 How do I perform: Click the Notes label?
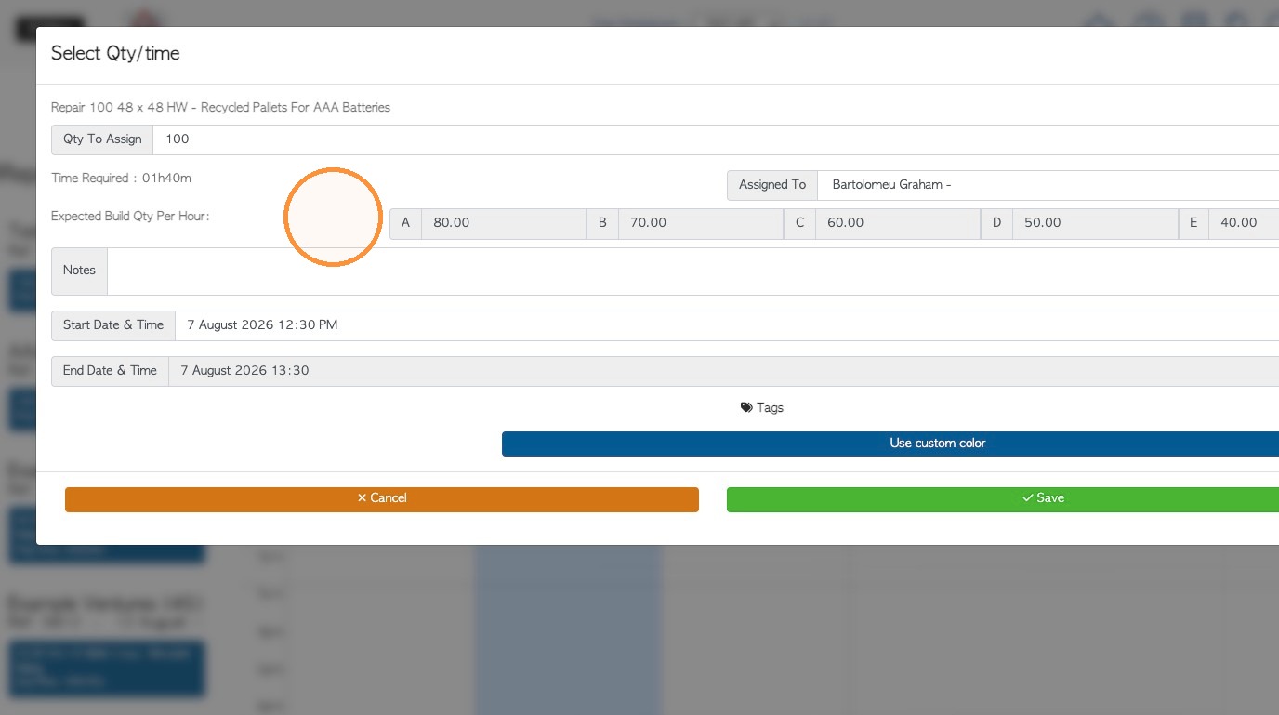79,271
